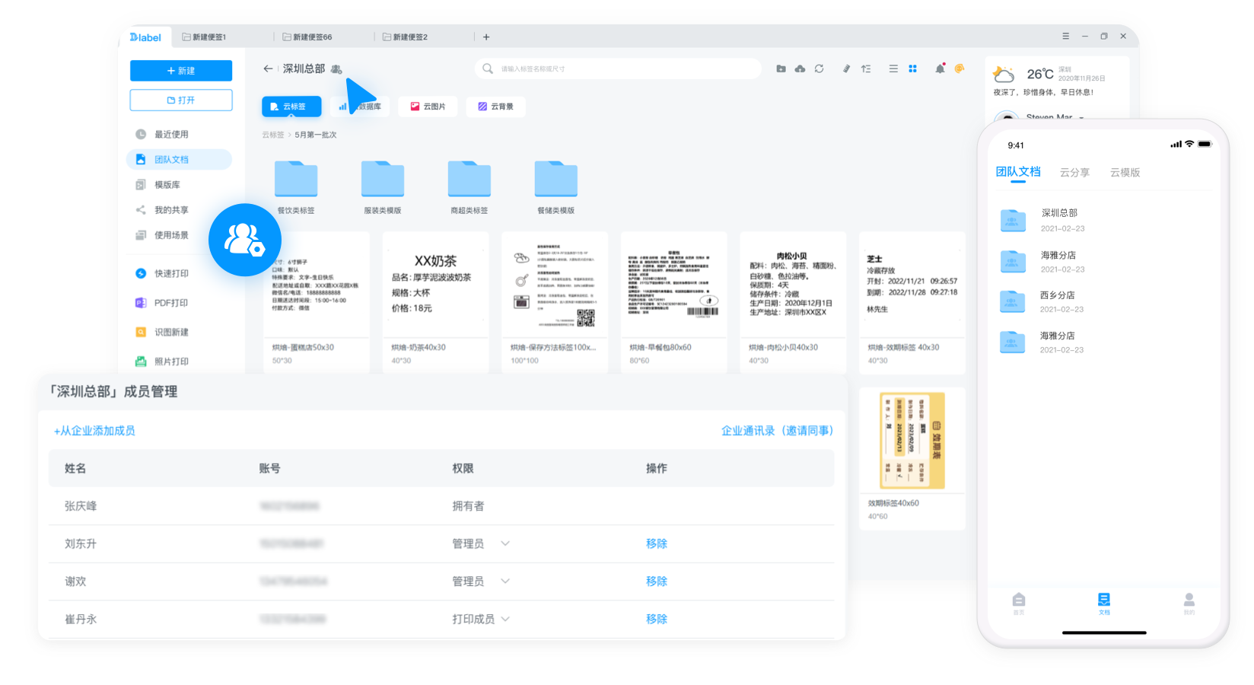
Task: Select 云背景 category button
Action: coord(495,107)
